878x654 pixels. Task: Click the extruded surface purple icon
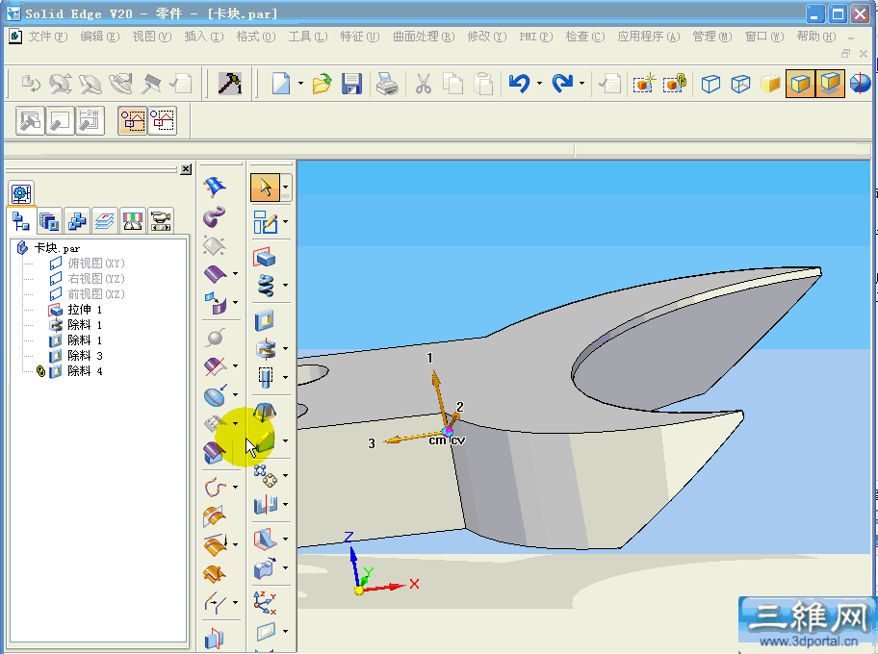[215, 273]
